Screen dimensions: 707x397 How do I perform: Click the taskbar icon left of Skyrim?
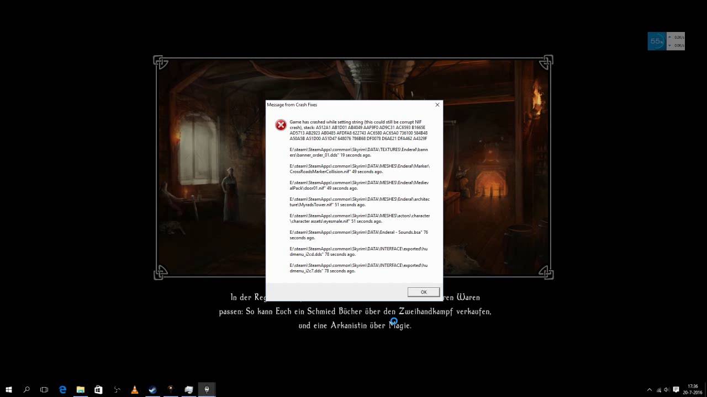click(x=188, y=390)
